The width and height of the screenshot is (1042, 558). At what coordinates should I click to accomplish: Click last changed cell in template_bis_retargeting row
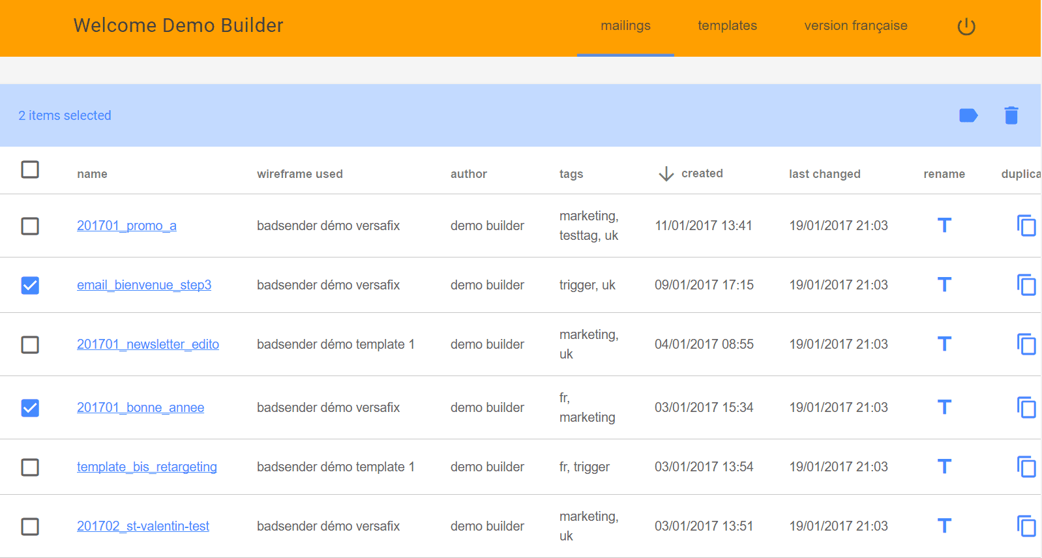839,467
